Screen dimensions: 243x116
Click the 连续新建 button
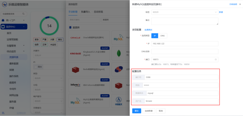(149, 111)
